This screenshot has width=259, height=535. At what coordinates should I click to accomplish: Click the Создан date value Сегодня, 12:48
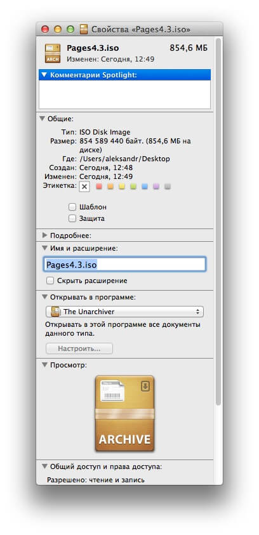tap(106, 168)
